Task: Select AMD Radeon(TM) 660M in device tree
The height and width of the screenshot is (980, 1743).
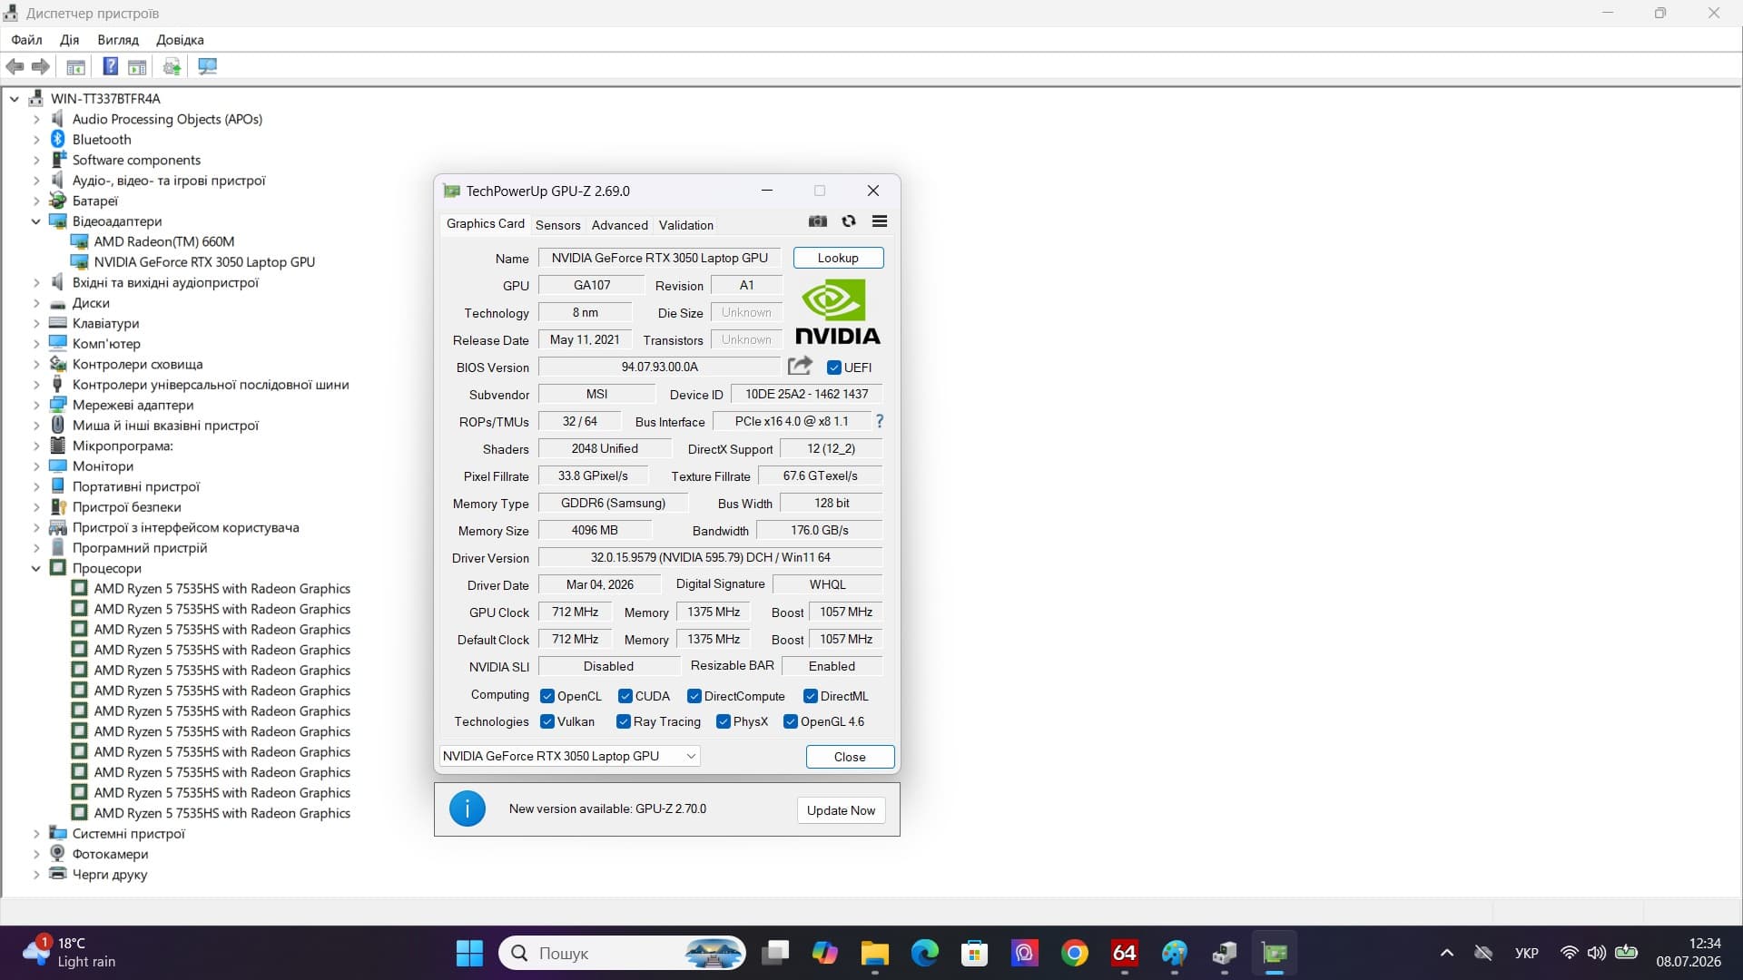Action: coord(163,241)
